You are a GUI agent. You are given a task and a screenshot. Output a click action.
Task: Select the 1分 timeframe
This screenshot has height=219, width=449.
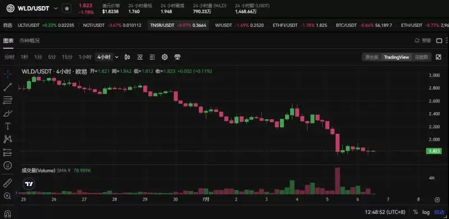coord(38,57)
